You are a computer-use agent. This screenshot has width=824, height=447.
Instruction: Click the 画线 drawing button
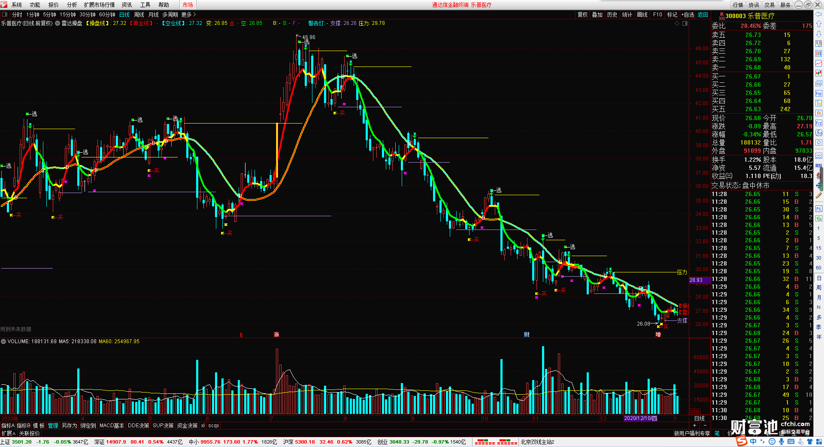point(642,15)
